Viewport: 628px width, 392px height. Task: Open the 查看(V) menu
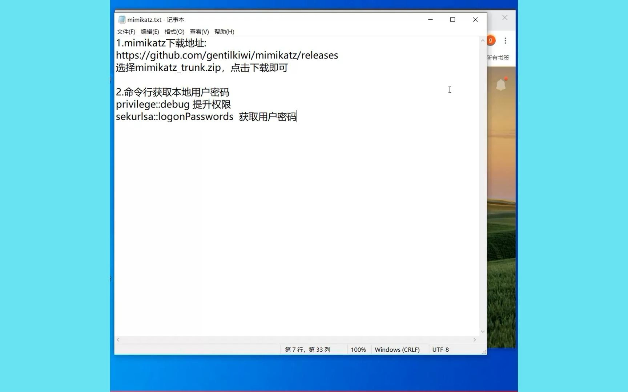pyautogui.click(x=199, y=32)
